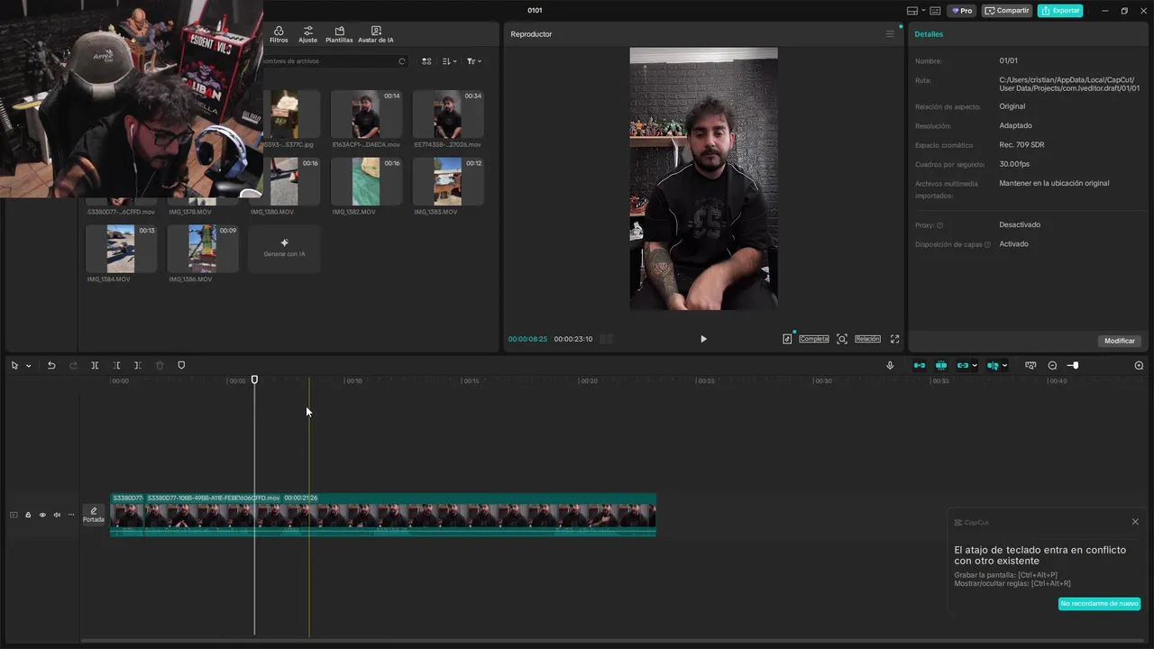
Task: Expand the preview axis options dropdown arrow
Action: 1004,366
